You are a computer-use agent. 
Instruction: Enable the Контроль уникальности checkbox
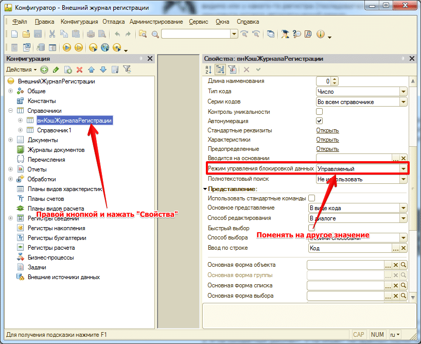tap(319, 111)
